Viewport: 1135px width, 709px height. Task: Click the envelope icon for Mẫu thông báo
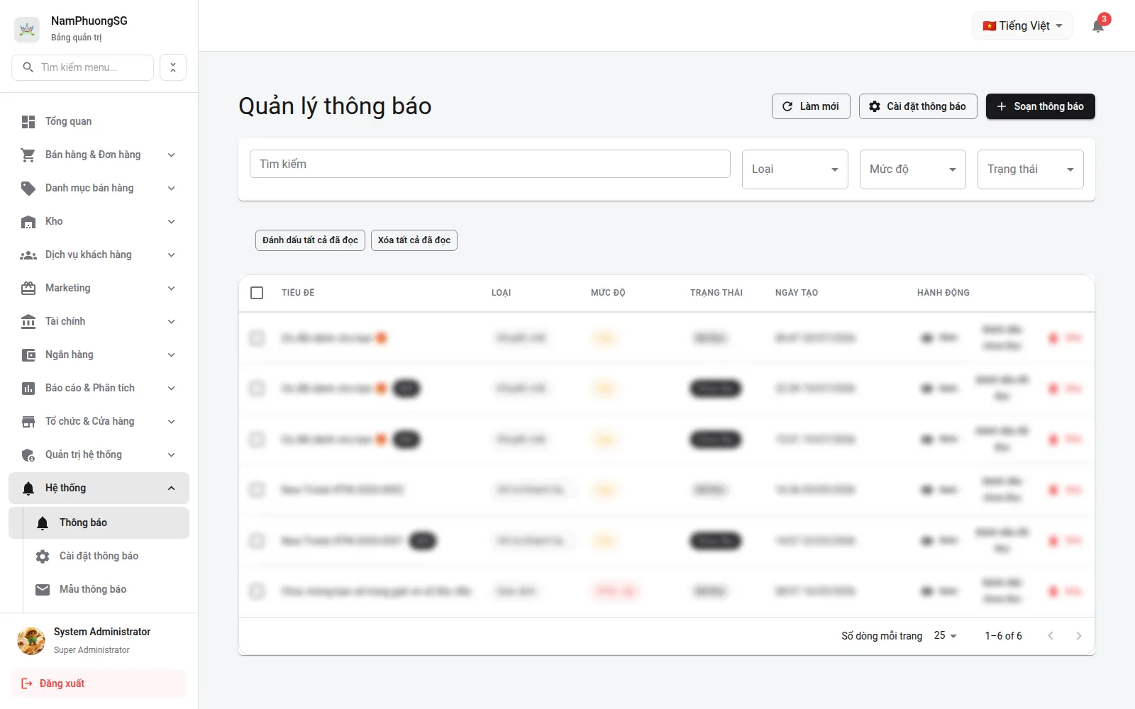point(43,590)
